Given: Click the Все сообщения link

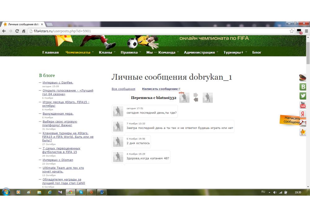Looking at the screenshot, I should (123, 89).
